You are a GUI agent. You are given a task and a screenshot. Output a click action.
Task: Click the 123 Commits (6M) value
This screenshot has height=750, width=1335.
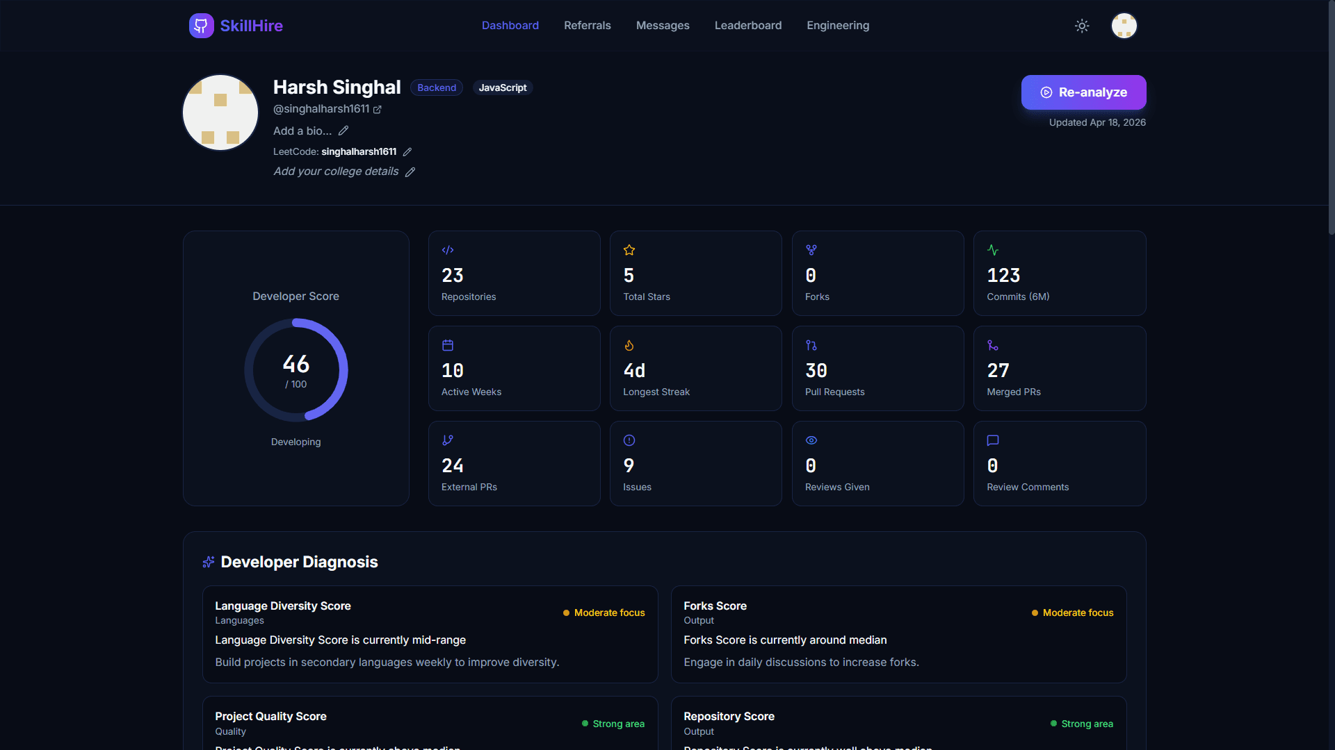(1003, 276)
